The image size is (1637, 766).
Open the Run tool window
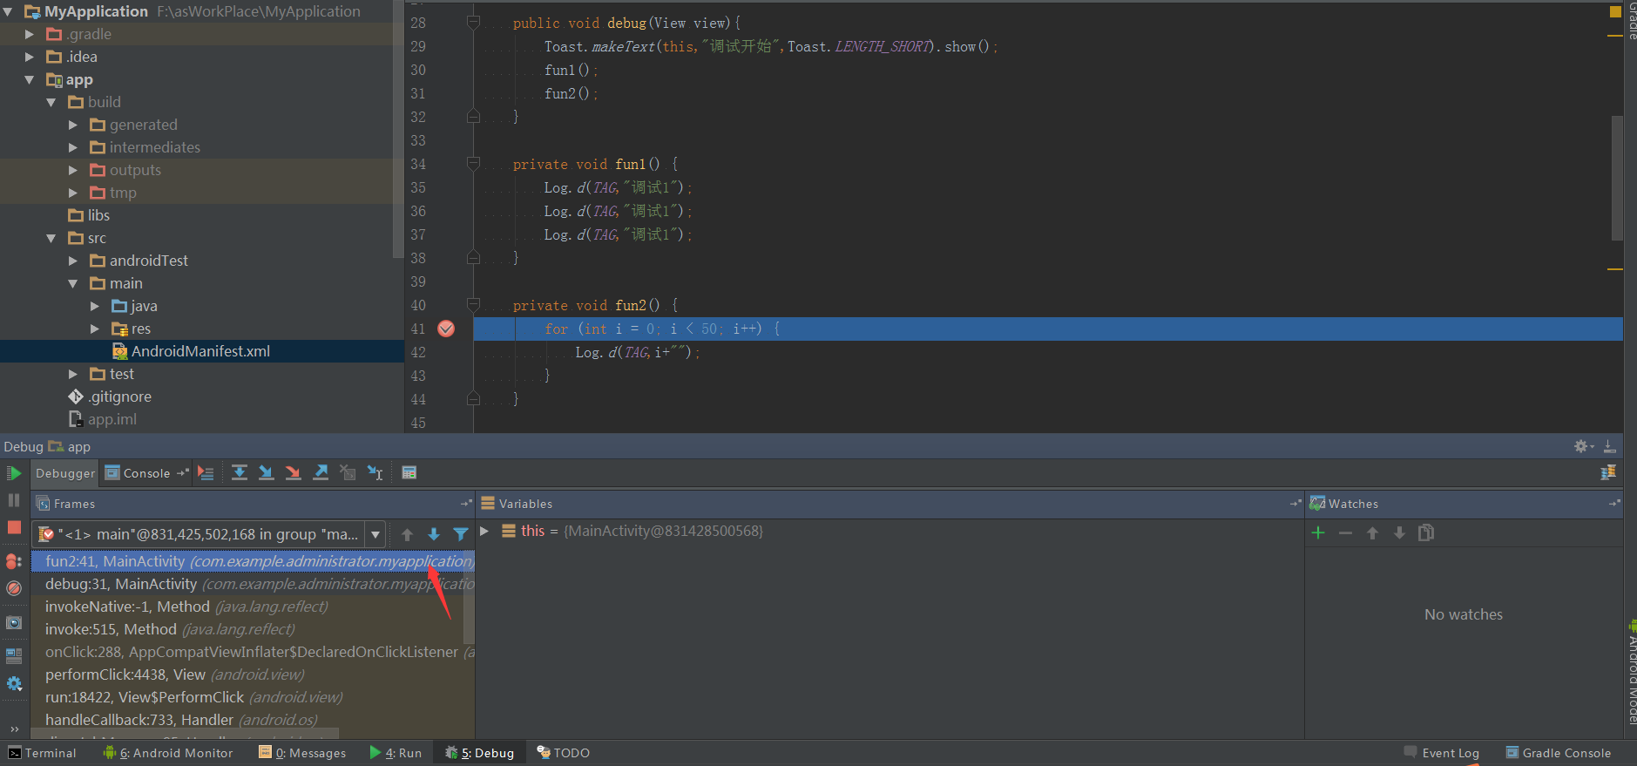[x=396, y=753]
